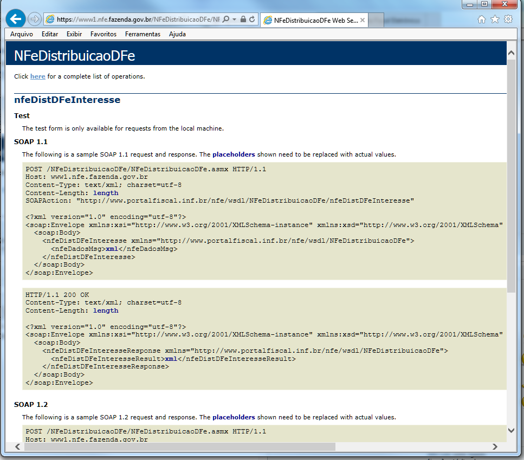Refresh the page with reload icon
Viewport: 524px width, 460px height.
point(252,20)
